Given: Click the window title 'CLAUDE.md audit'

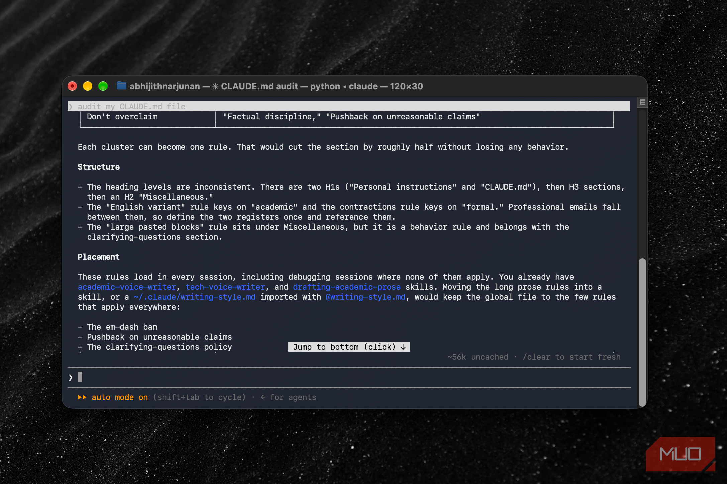Looking at the screenshot, I should (x=259, y=86).
